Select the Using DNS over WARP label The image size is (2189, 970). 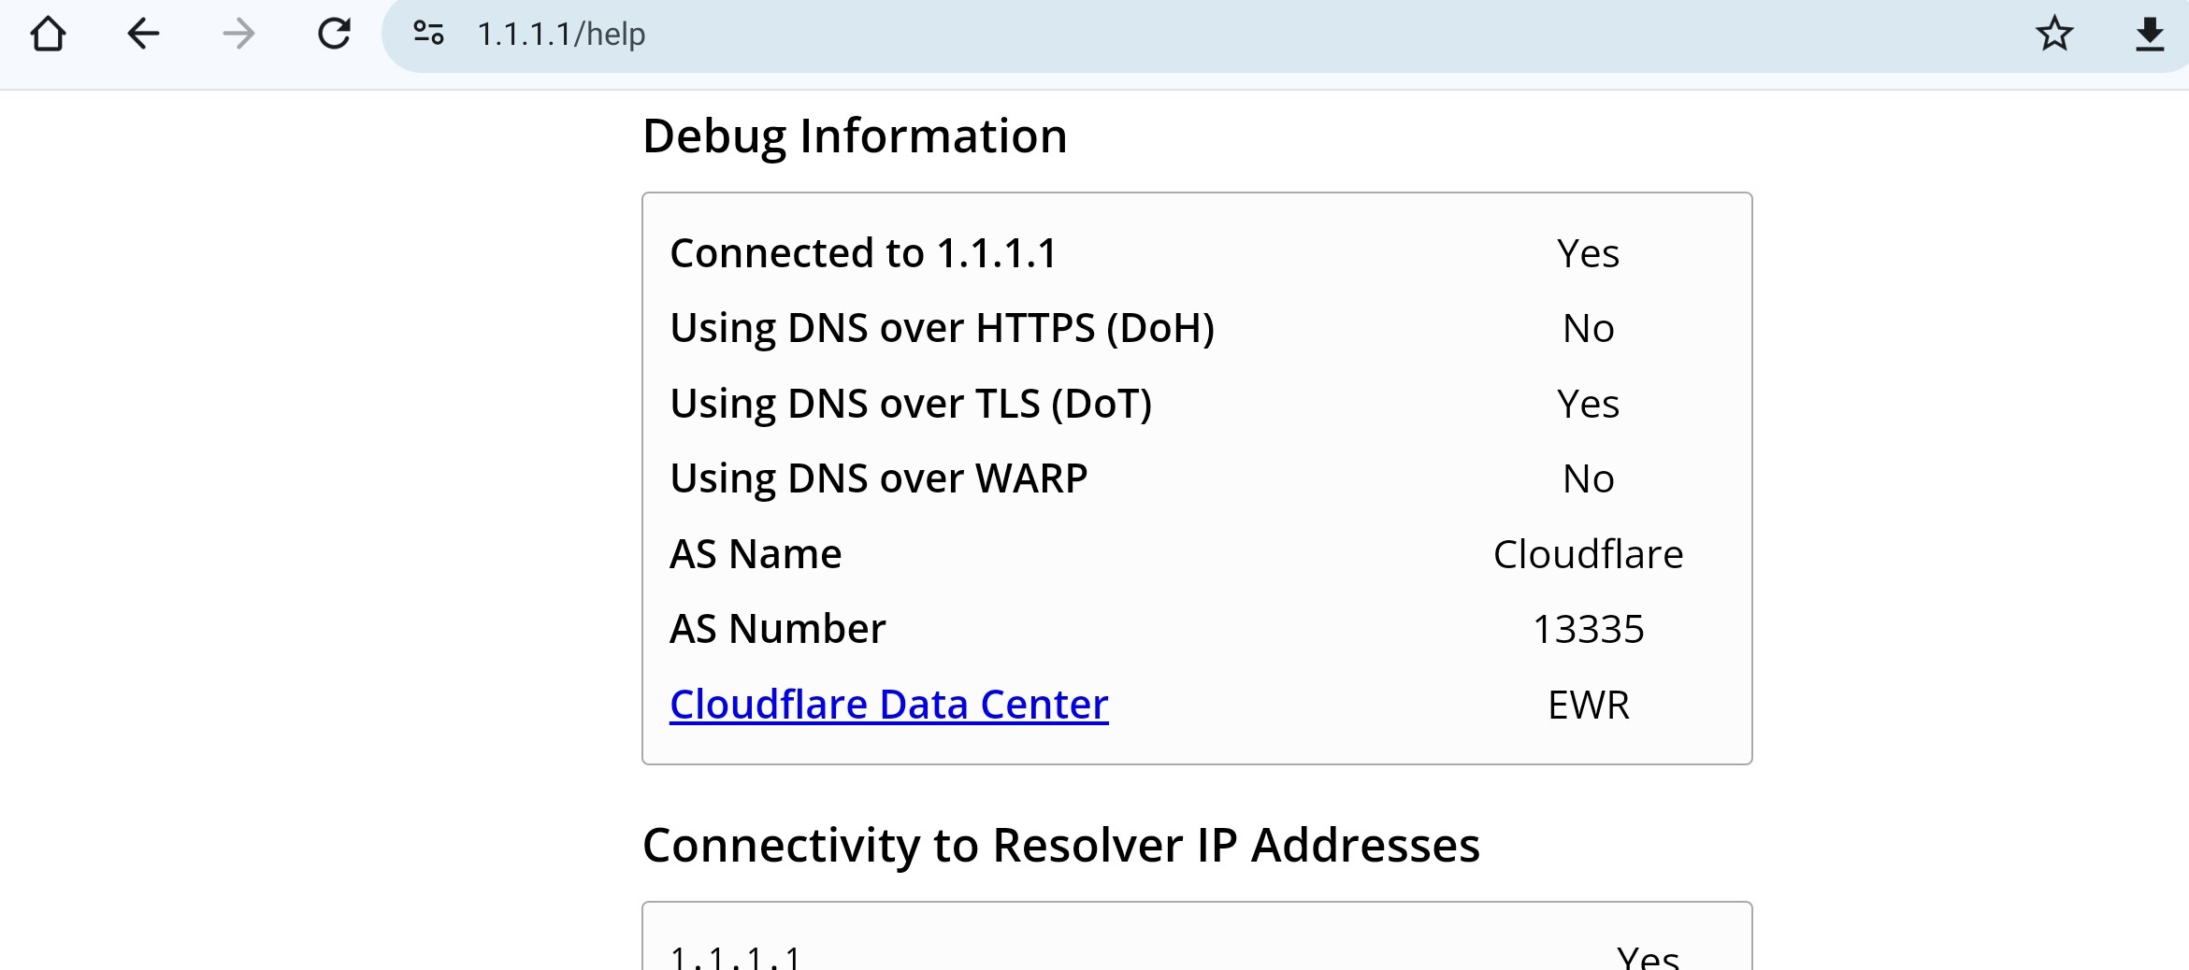click(x=879, y=479)
